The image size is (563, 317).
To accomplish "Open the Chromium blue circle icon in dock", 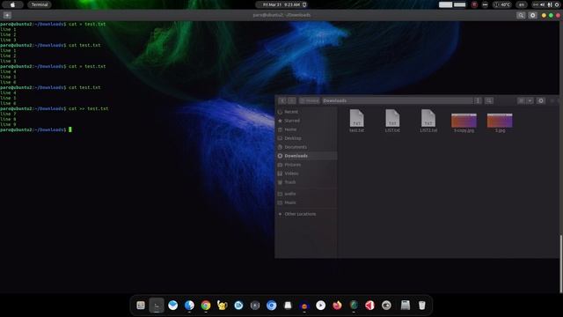I will (x=272, y=306).
